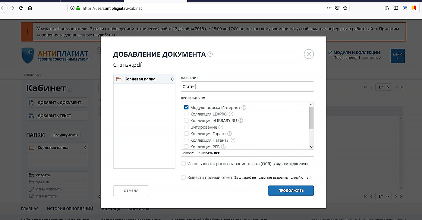This screenshot has width=422, height=220.
Task: Click the shopping cart extension icon
Action: tap(405, 8)
